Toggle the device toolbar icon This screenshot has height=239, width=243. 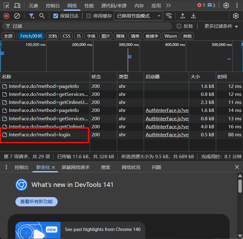tap(17, 5)
